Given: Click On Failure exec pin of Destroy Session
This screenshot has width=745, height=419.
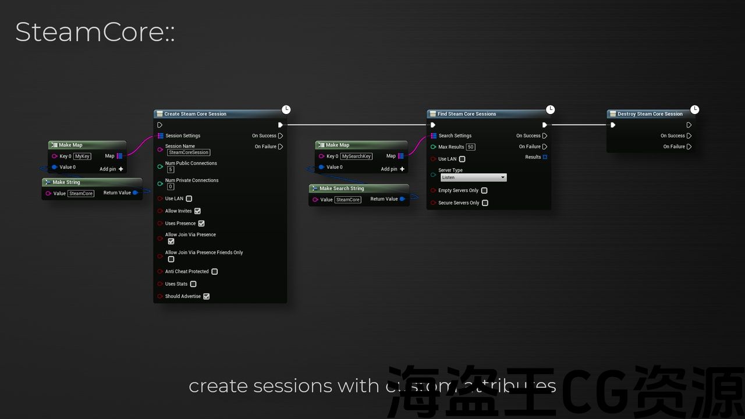Looking at the screenshot, I should 689,147.
